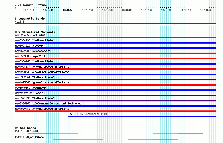The height and width of the screenshot is (143, 223).
Task: Click the left arrowhead of the ruler
Action: click(x=16, y=8)
